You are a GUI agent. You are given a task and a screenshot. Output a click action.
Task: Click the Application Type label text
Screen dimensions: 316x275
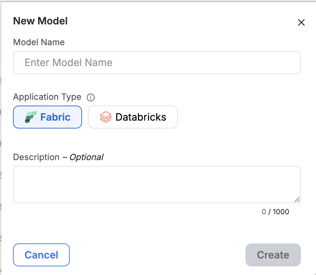coord(47,97)
